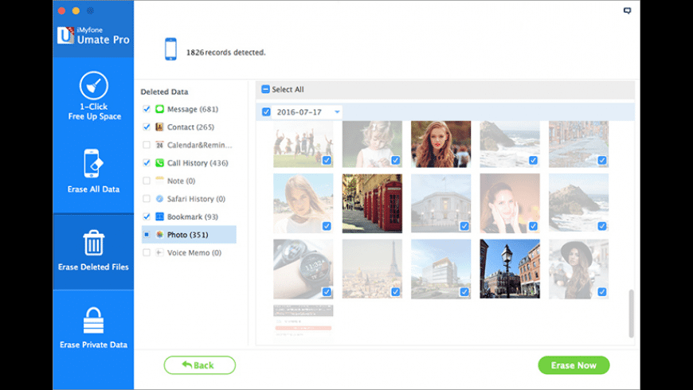Click the Voice Memo category icon
The height and width of the screenshot is (390, 693).
(159, 252)
